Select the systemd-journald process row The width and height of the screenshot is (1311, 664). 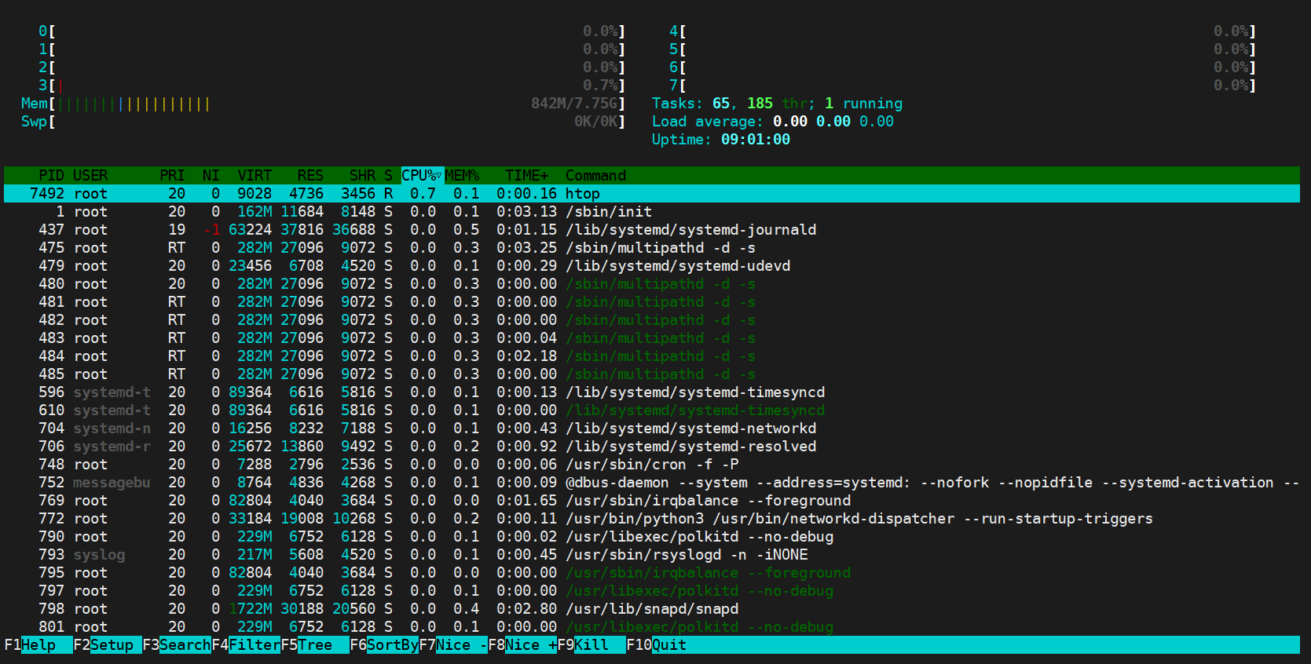652,230
